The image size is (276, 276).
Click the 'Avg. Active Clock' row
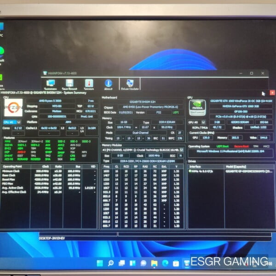49,188
